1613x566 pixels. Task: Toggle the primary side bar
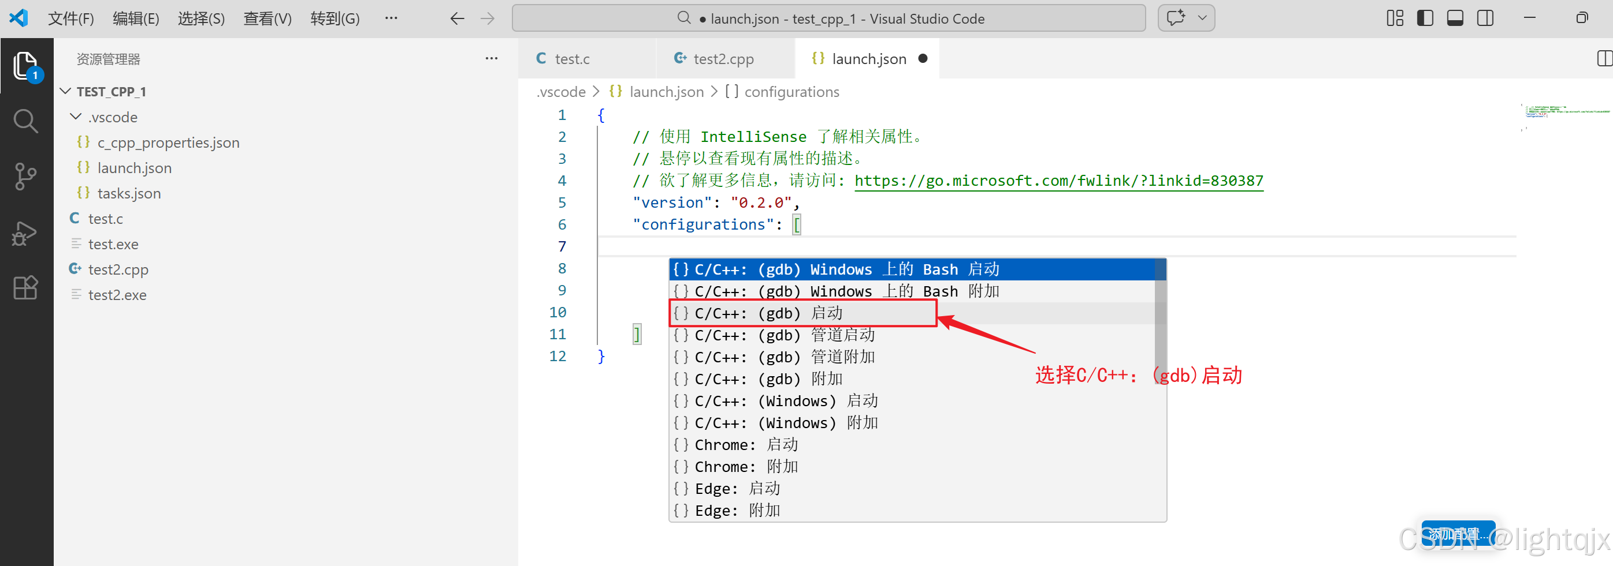coord(1425,18)
